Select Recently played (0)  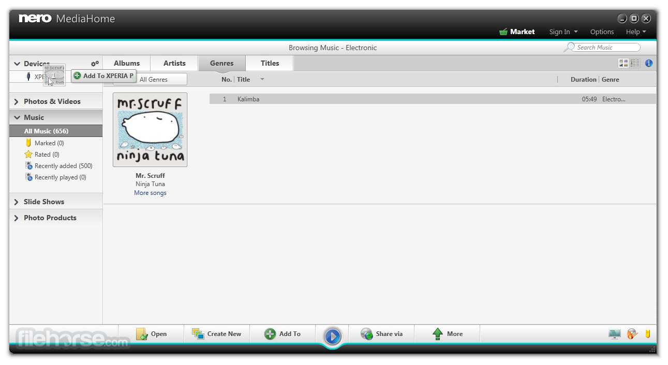click(x=60, y=177)
